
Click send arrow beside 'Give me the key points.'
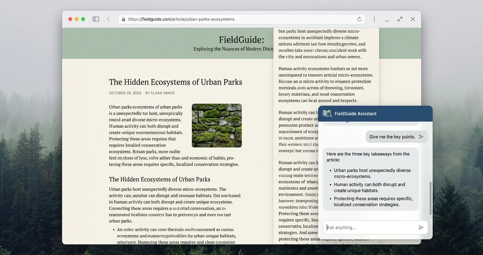coord(421,137)
